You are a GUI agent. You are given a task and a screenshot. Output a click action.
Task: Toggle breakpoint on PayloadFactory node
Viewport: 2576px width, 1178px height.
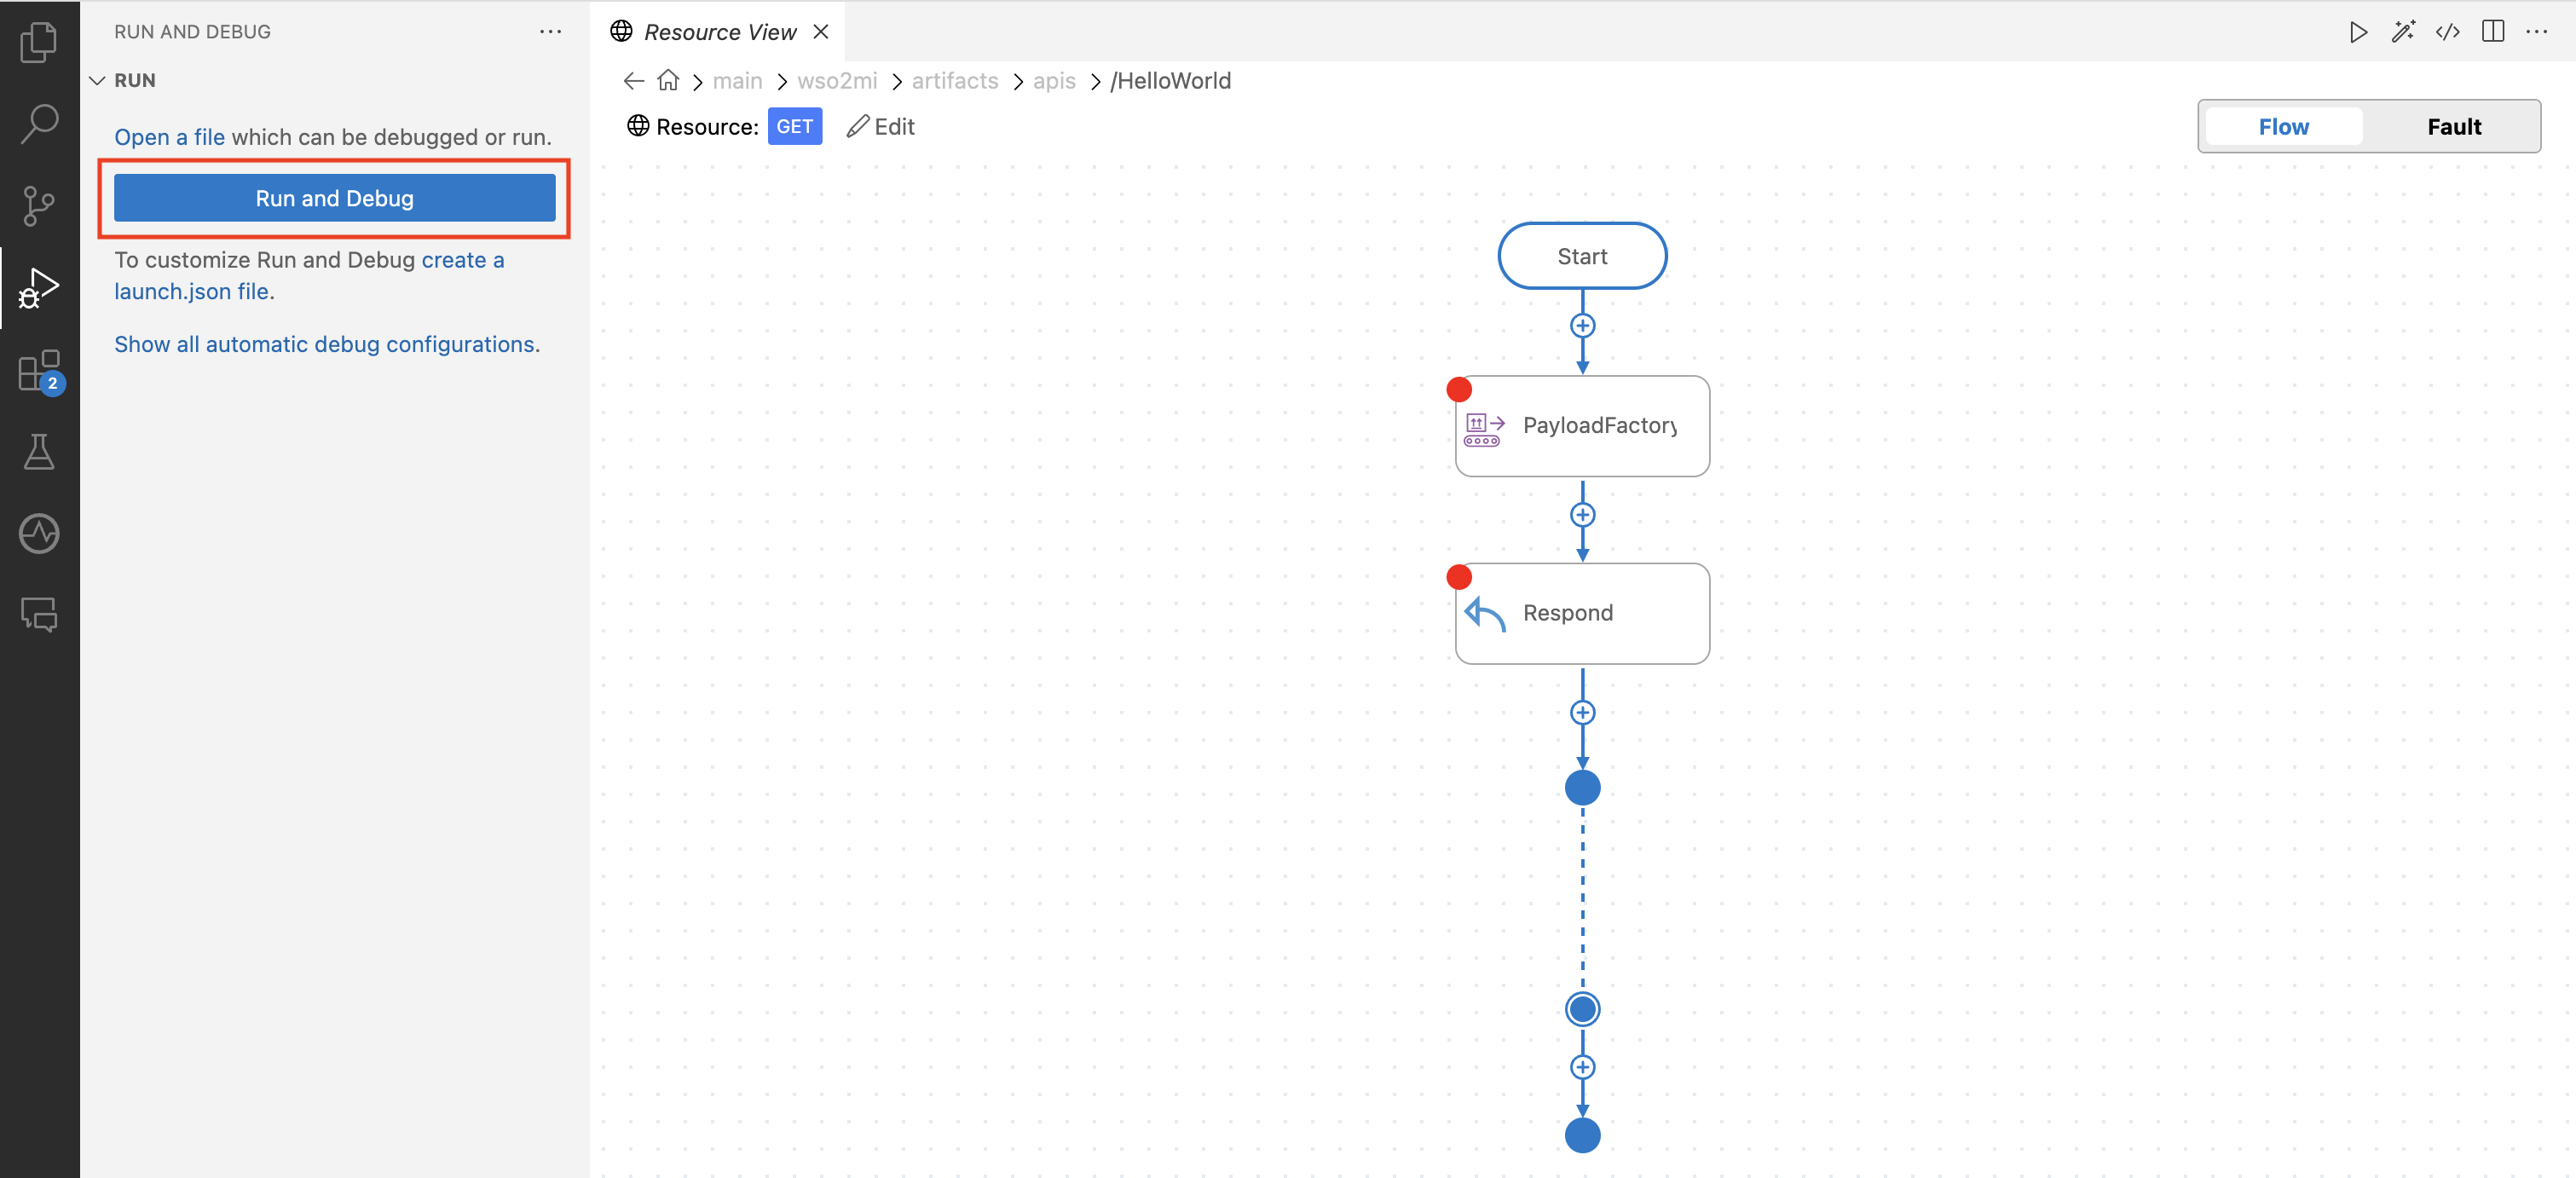1459,389
